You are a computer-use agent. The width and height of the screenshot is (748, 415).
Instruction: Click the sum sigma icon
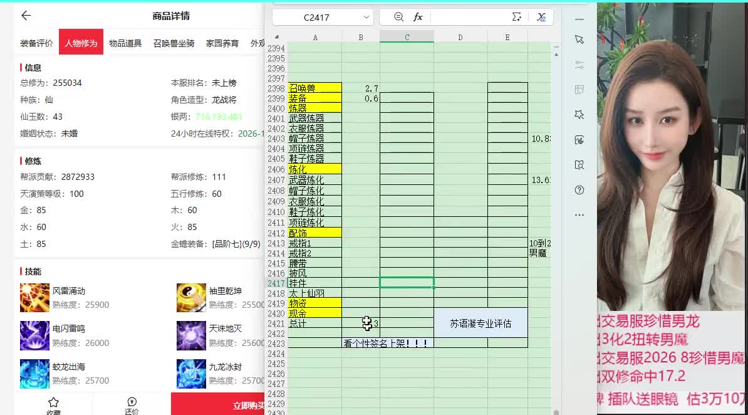click(517, 17)
